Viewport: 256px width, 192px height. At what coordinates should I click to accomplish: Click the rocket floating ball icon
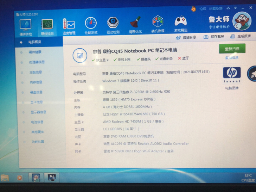tap(252, 74)
